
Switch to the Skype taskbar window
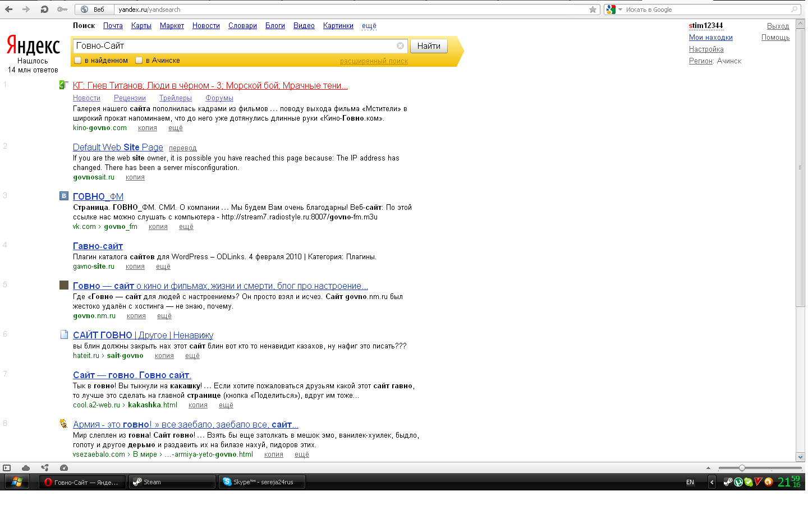coord(262,482)
